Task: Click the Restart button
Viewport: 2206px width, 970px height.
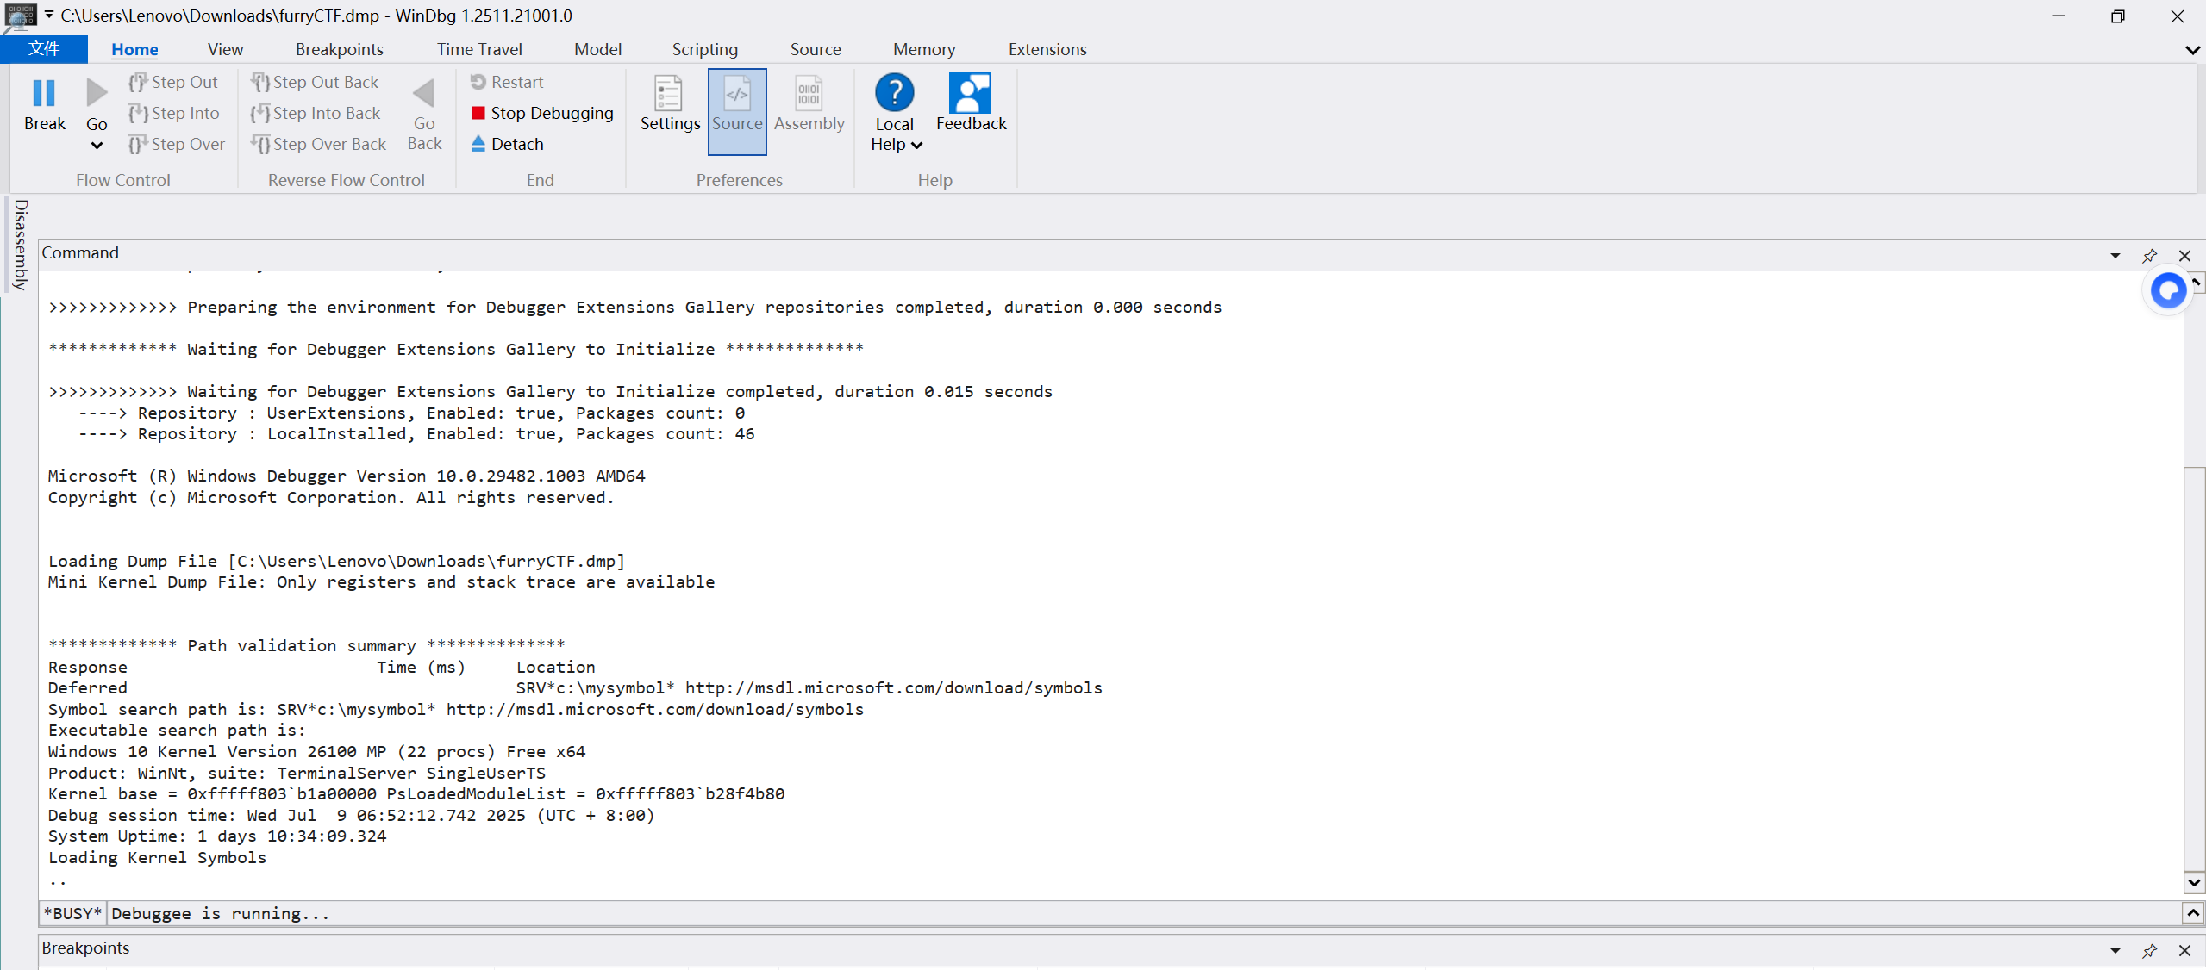Action: pyautogui.click(x=507, y=82)
